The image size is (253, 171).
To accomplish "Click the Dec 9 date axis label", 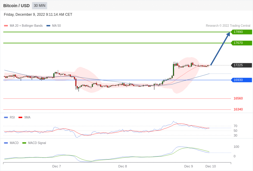I will tap(188, 166).
